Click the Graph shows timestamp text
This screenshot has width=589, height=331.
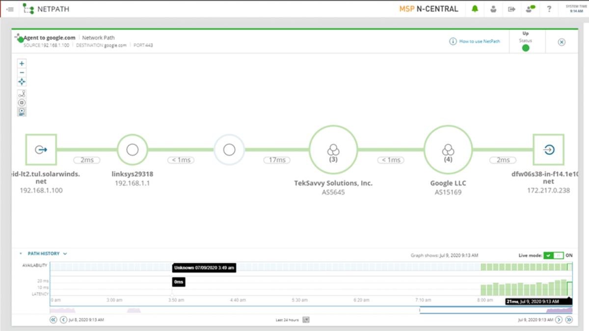[444, 255]
